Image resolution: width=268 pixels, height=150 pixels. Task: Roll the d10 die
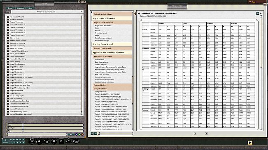(x=47, y=141)
